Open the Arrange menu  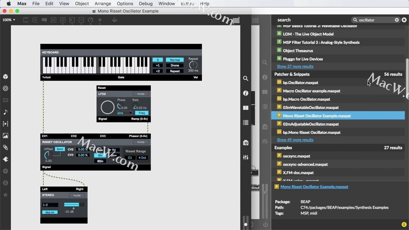click(103, 3)
